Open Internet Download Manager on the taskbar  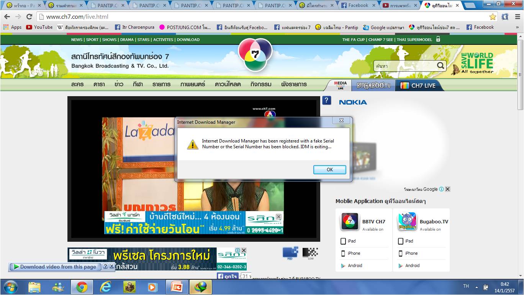[201, 287]
